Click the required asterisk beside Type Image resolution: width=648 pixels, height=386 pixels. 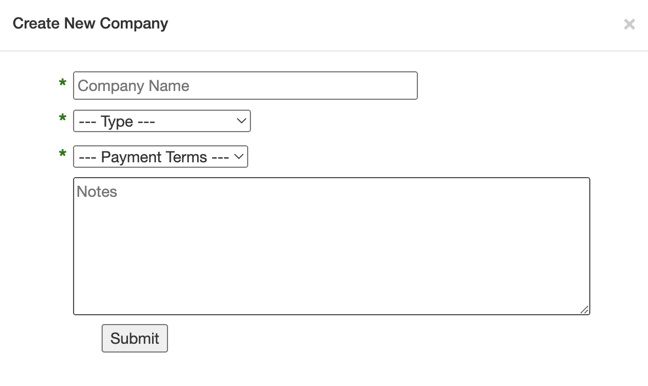tap(63, 120)
